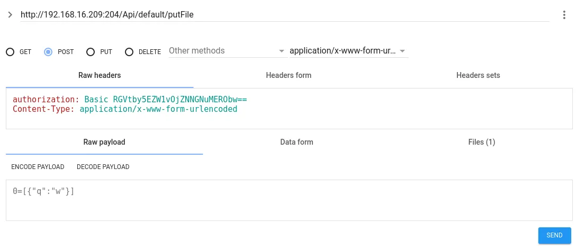Open the Files (1) tab
The width and height of the screenshot is (577, 248).
[x=482, y=142]
